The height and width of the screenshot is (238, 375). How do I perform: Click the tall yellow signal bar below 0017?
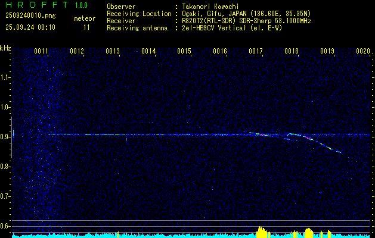tap(262, 232)
